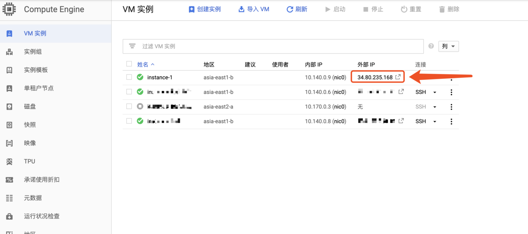
Task: Click the 10.140.0.9 (nic0) internal IP
Action: click(x=326, y=78)
